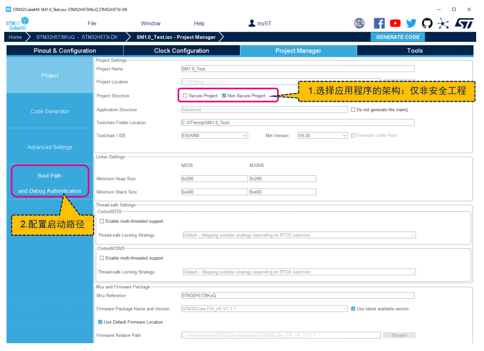Image resolution: width=484 pixels, height=351 pixels.
Task: Open the Min Version V9.20 dropdown
Action: (x=322, y=136)
